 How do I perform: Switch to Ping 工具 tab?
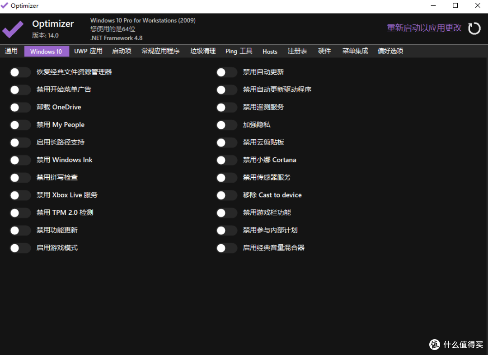click(239, 51)
